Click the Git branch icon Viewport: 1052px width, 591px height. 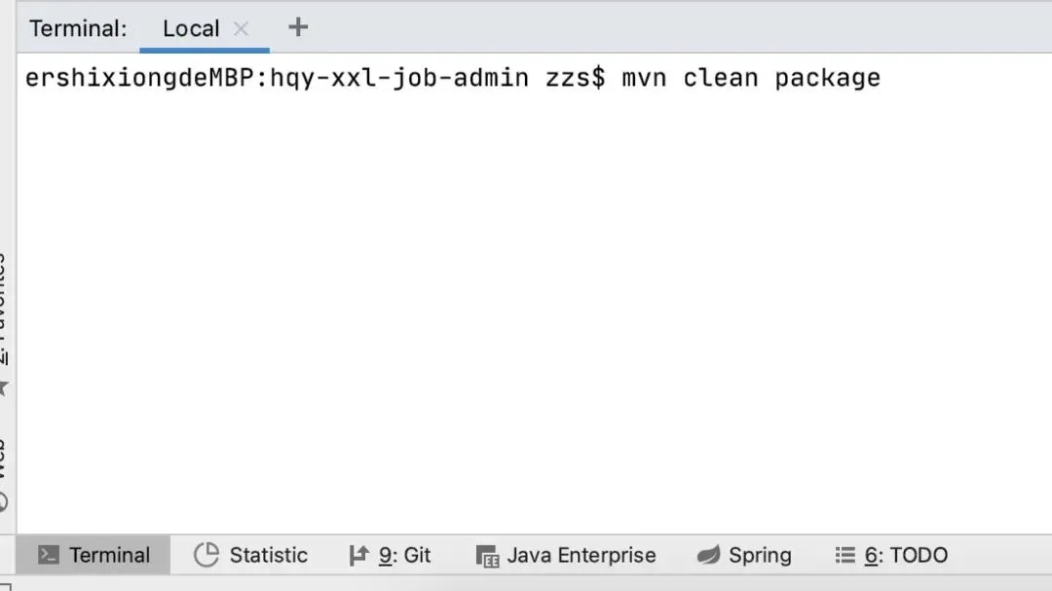coord(358,555)
